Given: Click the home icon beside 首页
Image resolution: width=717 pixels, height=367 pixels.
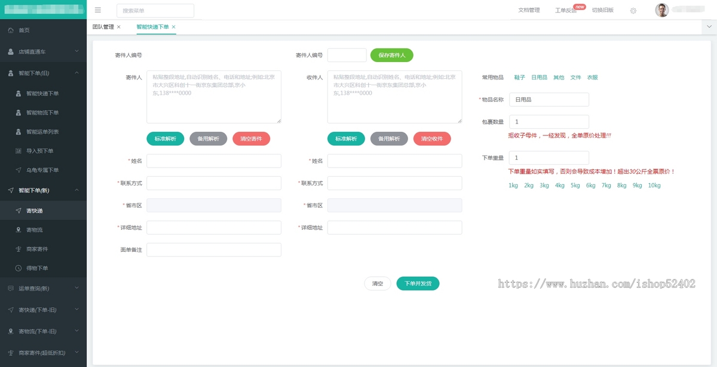Looking at the screenshot, I should [x=11, y=30].
